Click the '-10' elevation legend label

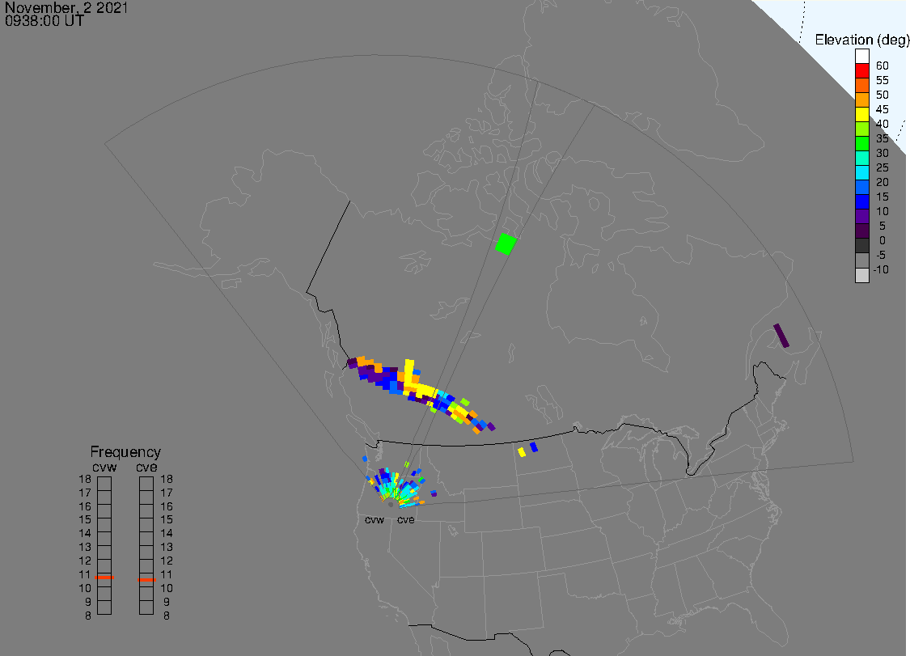[x=881, y=269]
